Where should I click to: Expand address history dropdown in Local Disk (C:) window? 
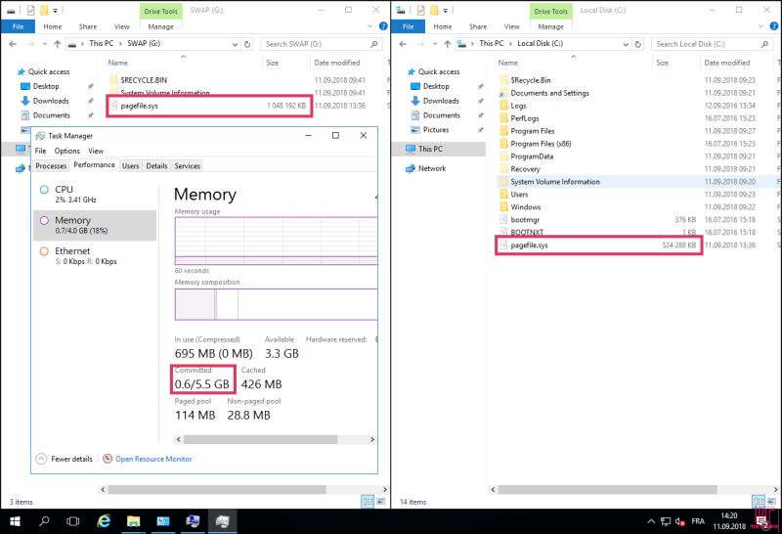pos(626,44)
